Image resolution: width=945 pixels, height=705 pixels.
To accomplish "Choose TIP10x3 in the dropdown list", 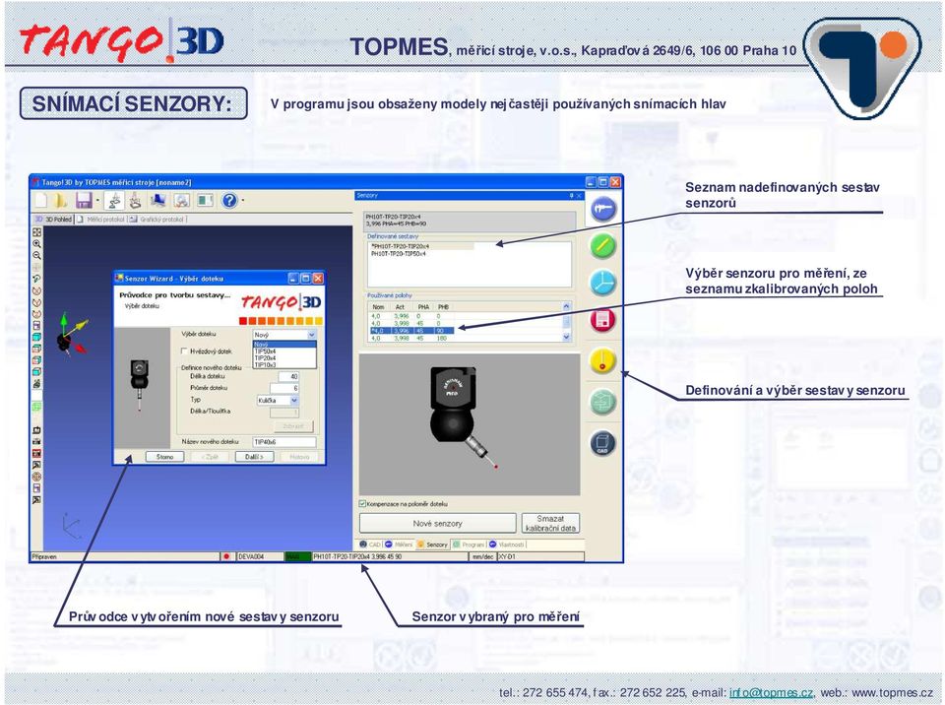I will click(x=284, y=365).
